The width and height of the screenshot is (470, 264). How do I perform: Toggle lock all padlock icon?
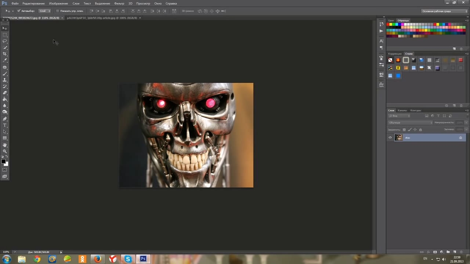click(420, 129)
